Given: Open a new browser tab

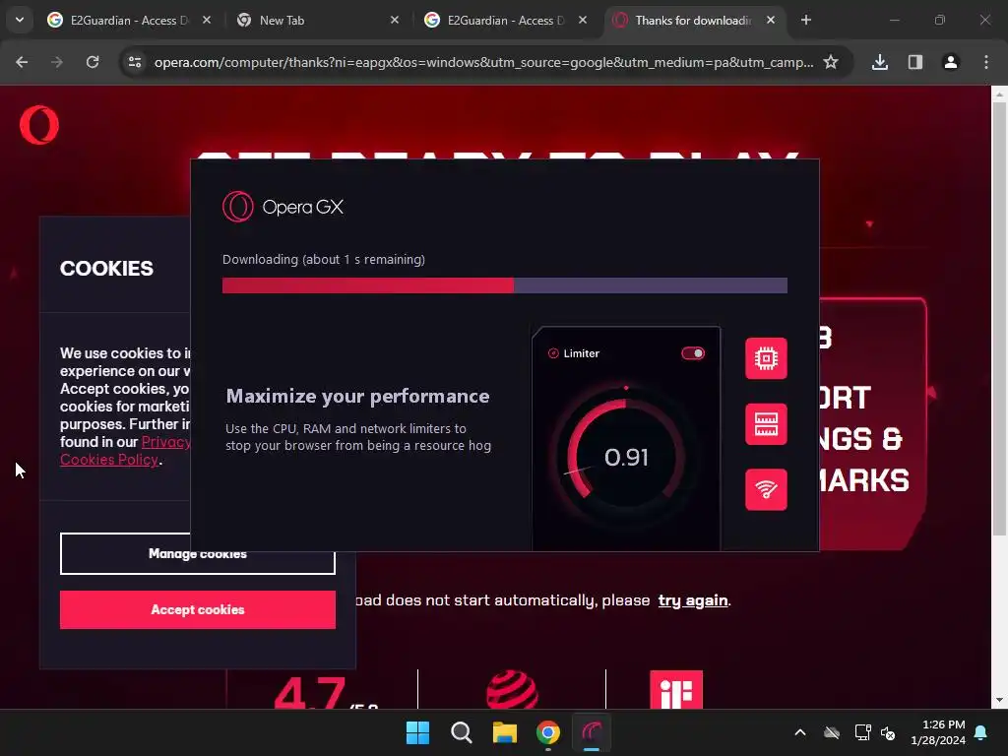Looking at the screenshot, I should [x=806, y=20].
